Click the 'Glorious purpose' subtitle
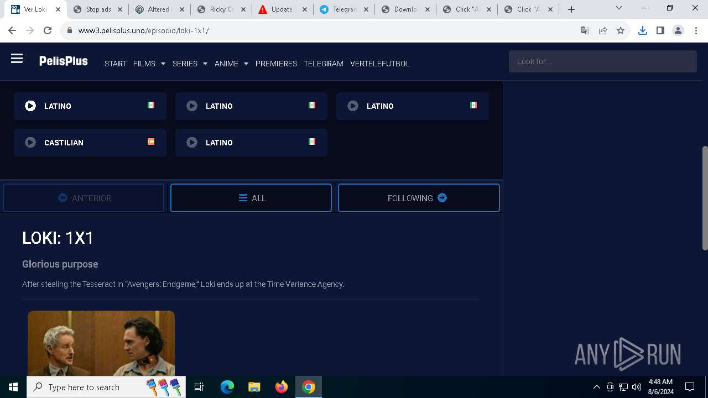The width and height of the screenshot is (708, 398). [x=60, y=264]
